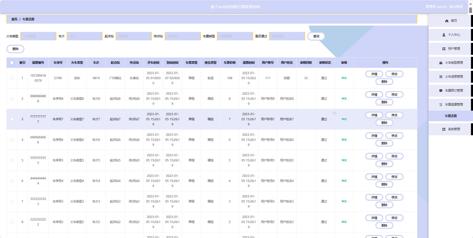This screenshot has height=238, width=473.
Task: Check the checkbox for row 3
Action: point(12,119)
